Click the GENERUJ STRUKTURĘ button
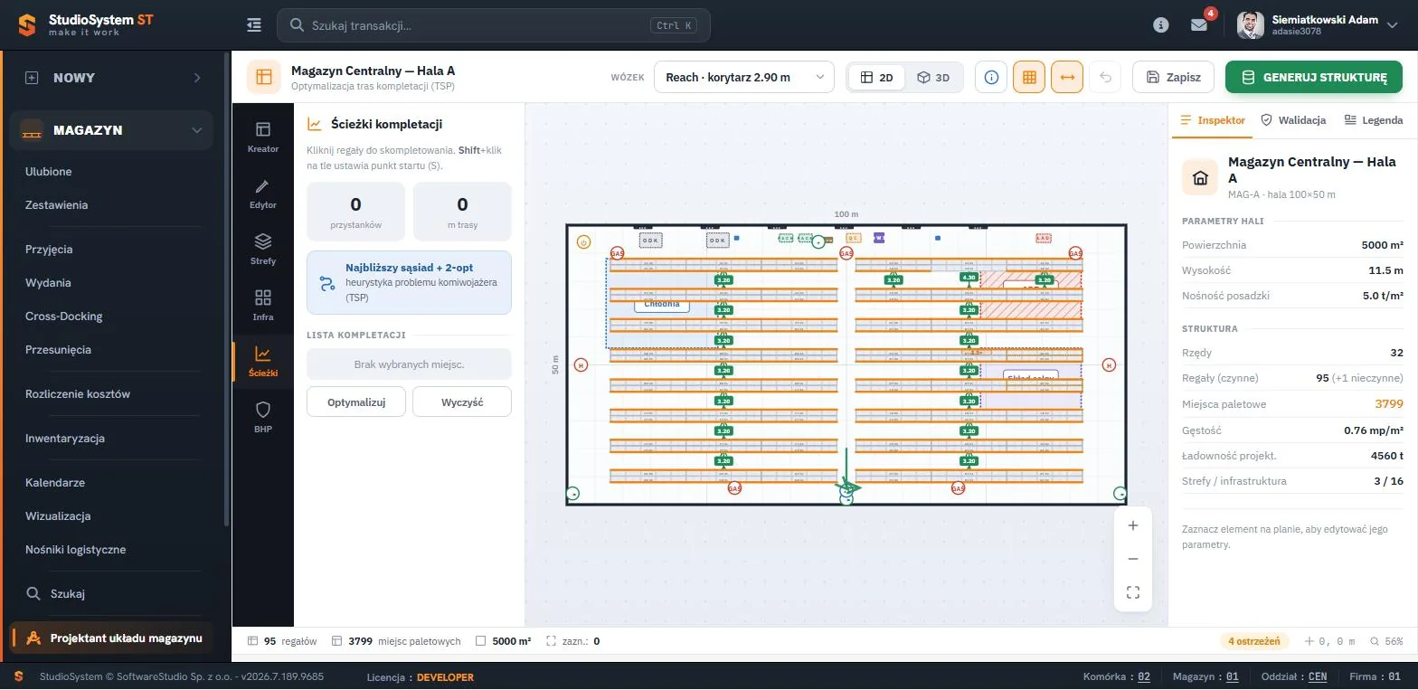The image size is (1418, 690). (1314, 77)
